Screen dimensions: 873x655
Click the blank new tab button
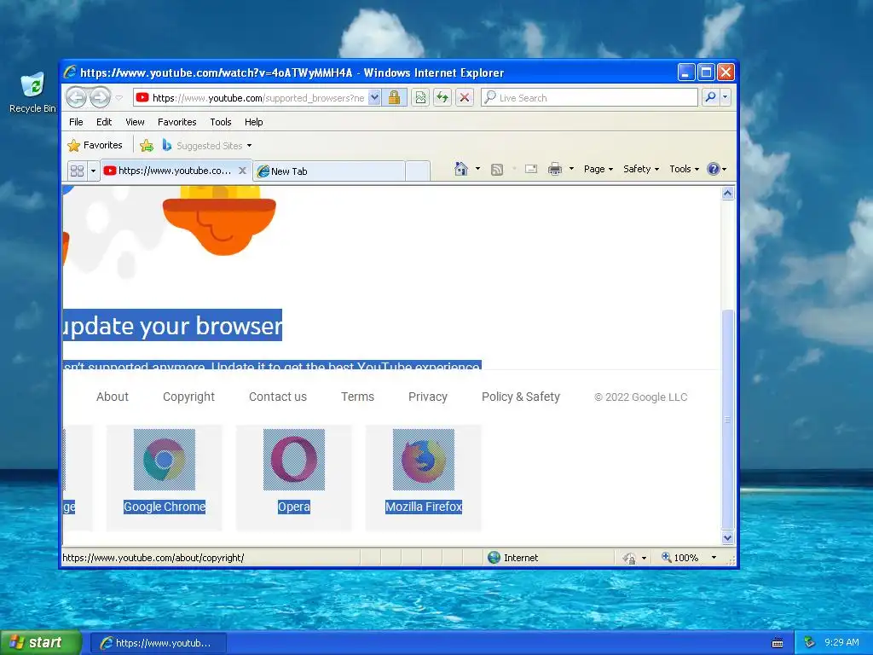(x=418, y=171)
